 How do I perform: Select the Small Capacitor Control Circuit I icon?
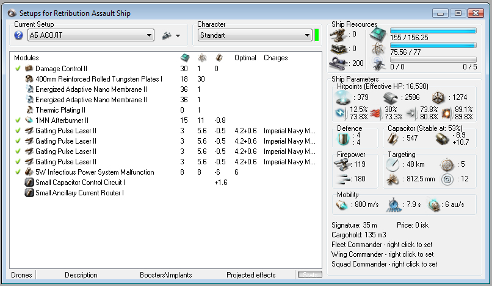click(x=29, y=182)
